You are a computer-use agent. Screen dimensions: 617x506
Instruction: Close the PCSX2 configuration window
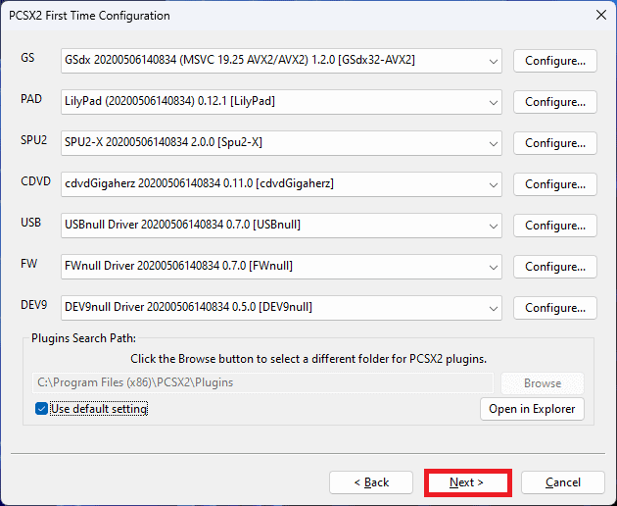(x=598, y=16)
